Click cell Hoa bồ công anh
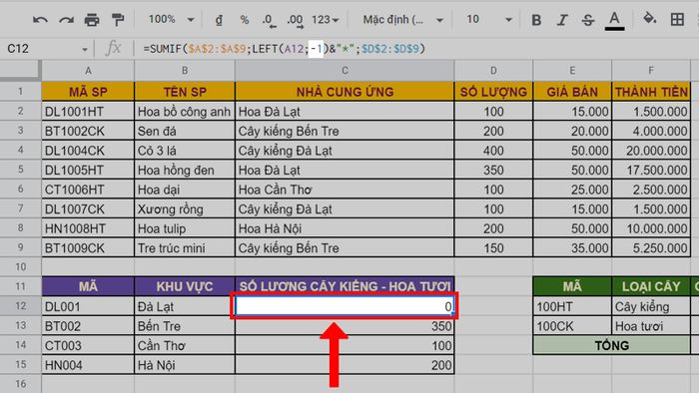The height and width of the screenshot is (393, 699). pos(185,112)
